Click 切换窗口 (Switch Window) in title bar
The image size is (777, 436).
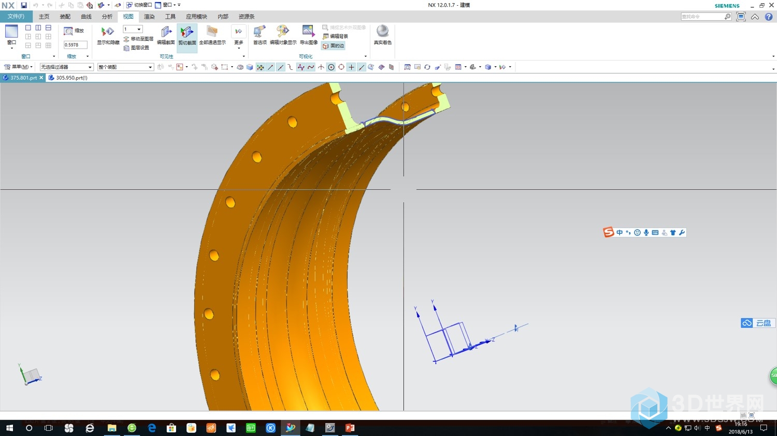tap(139, 5)
